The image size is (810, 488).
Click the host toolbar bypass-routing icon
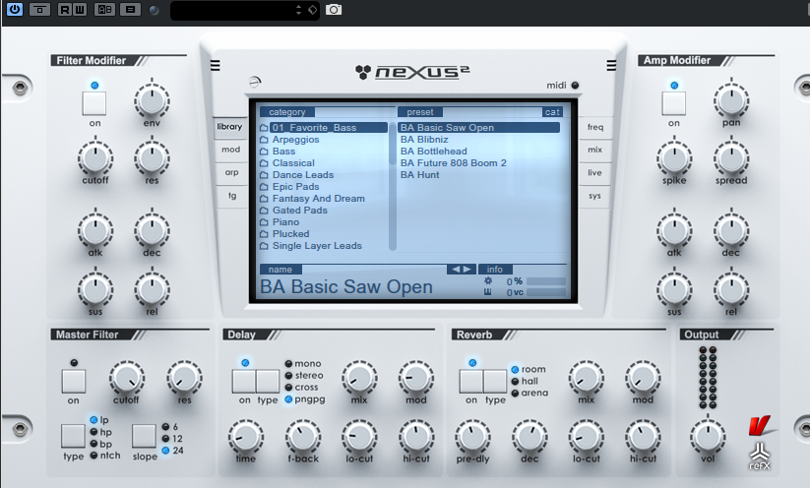[39, 9]
